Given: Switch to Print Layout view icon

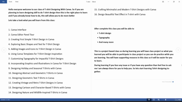Looking at the screenshot, I should point(154,100).
